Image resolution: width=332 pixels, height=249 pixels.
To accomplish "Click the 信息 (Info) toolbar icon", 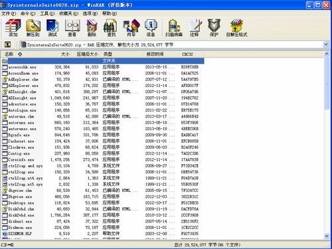I will coord(151,28).
